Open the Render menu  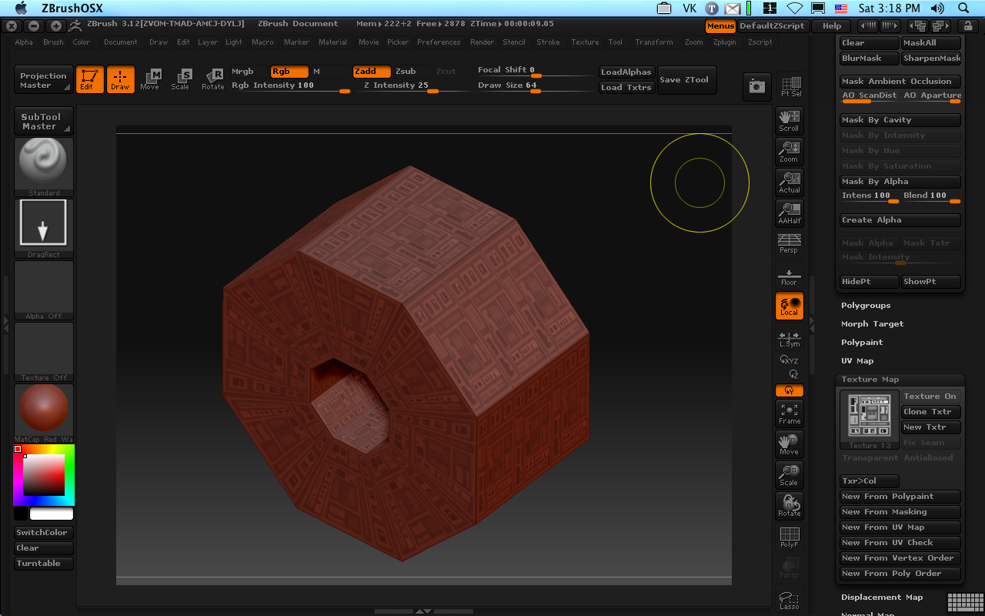pyautogui.click(x=482, y=42)
